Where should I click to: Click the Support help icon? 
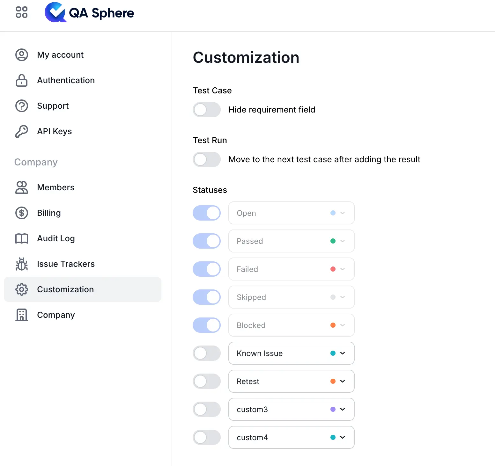pyautogui.click(x=21, y=106)
